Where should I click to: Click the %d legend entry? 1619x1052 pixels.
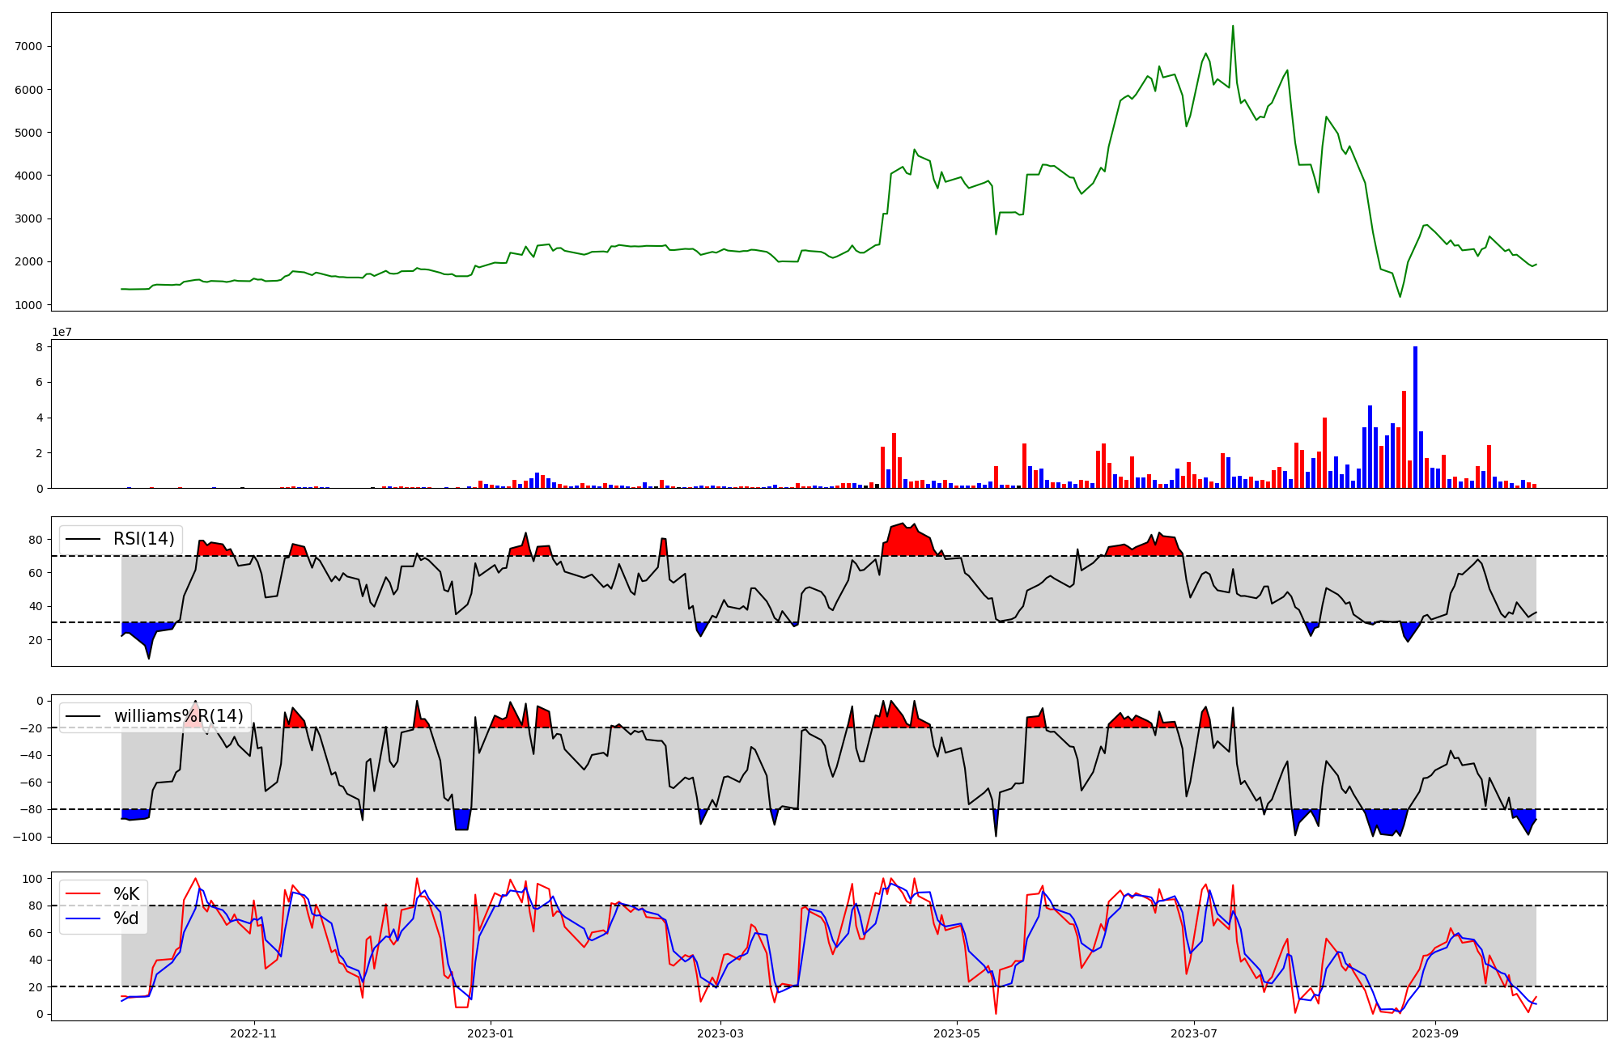pos(126,918)
